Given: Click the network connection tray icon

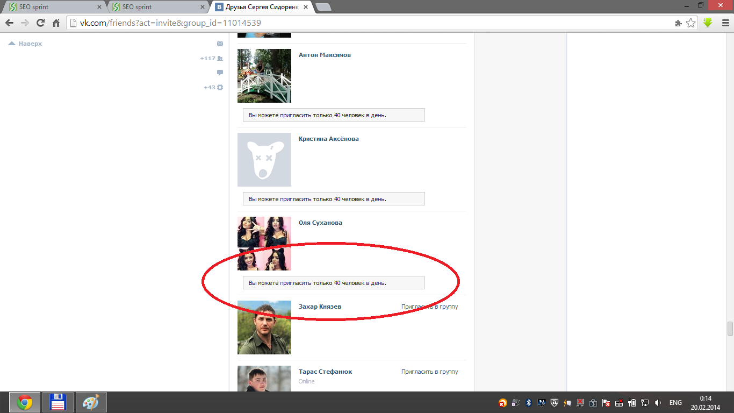Looking at the screenshot, I should (645, 403).
